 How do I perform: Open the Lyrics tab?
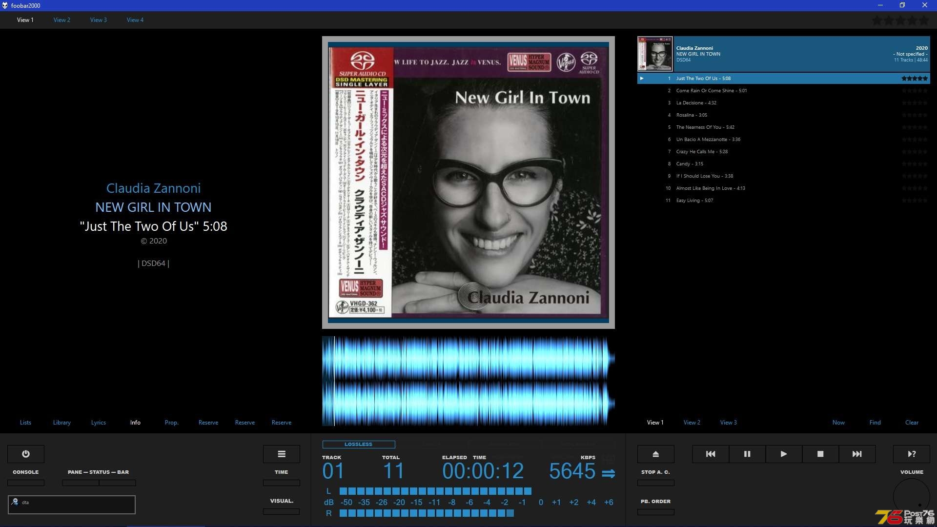tap(99, 423)
